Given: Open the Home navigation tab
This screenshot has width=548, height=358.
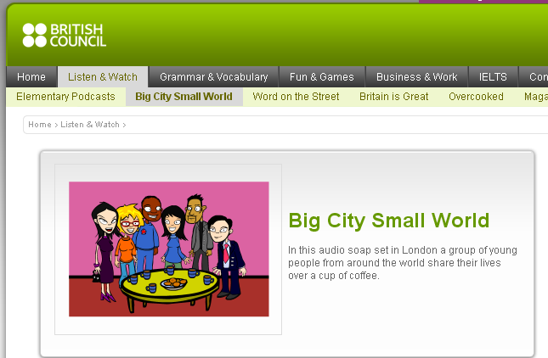Looking at the screenshot, I should pyautogui.click(x=31, y=76).
